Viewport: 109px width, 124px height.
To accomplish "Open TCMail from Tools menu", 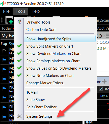I will pos(32,92).
